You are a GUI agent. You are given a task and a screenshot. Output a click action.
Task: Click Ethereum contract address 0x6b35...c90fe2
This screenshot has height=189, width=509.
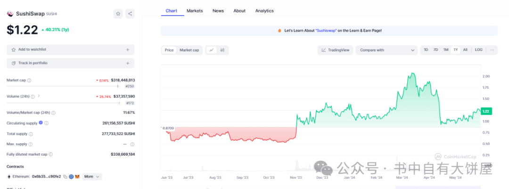[x=47, y=177]
